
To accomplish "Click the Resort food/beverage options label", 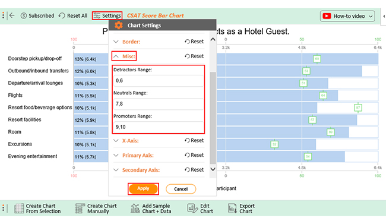I will tap(40, 108).
